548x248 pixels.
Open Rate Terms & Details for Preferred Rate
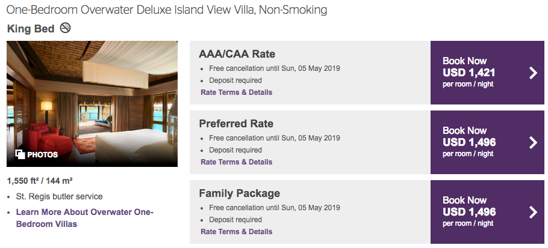tap(236, 162)
